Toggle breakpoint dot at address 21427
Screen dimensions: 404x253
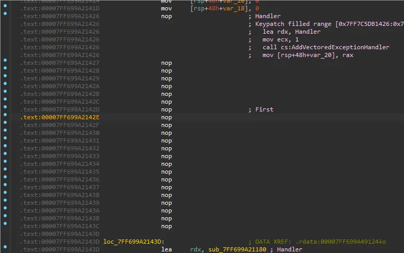(x=5, y=60)
